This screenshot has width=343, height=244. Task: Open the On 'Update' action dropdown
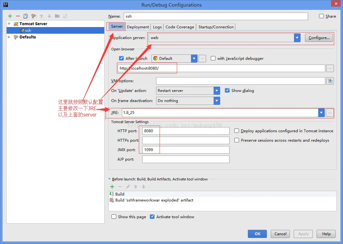pos(216,91)
